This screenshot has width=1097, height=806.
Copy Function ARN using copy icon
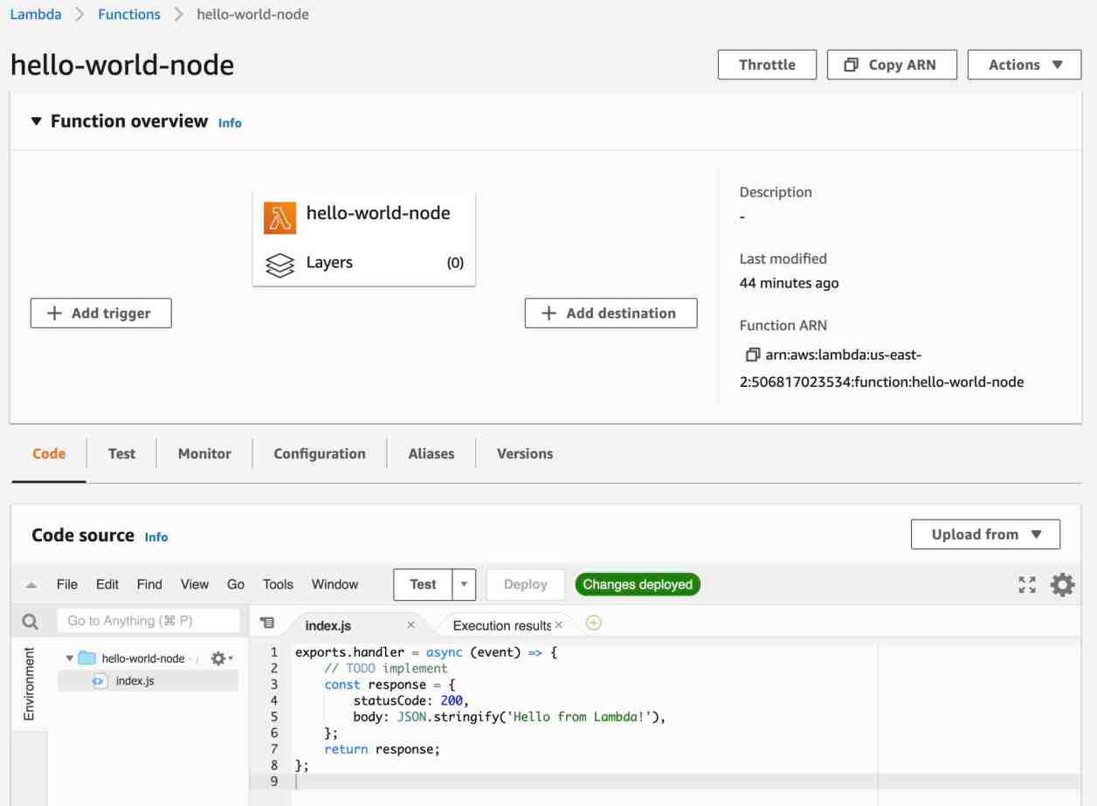(753, 355)
